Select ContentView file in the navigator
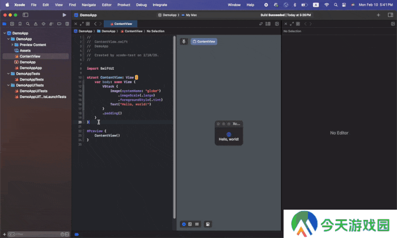397x238 pixels. click(35, 57)
